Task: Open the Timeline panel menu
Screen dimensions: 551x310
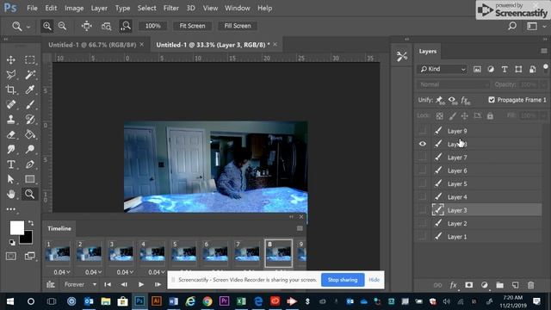Action: point(300,228)
